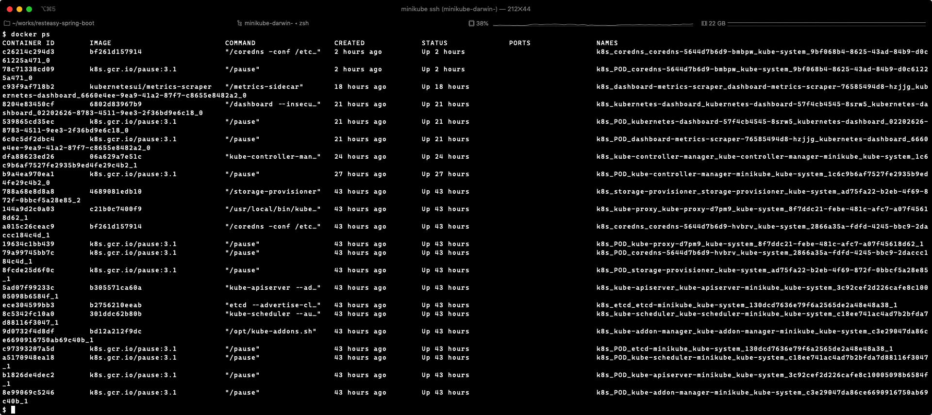
Task: Click the "etcd --advertise-cl…" command
Action: point(273,305)
